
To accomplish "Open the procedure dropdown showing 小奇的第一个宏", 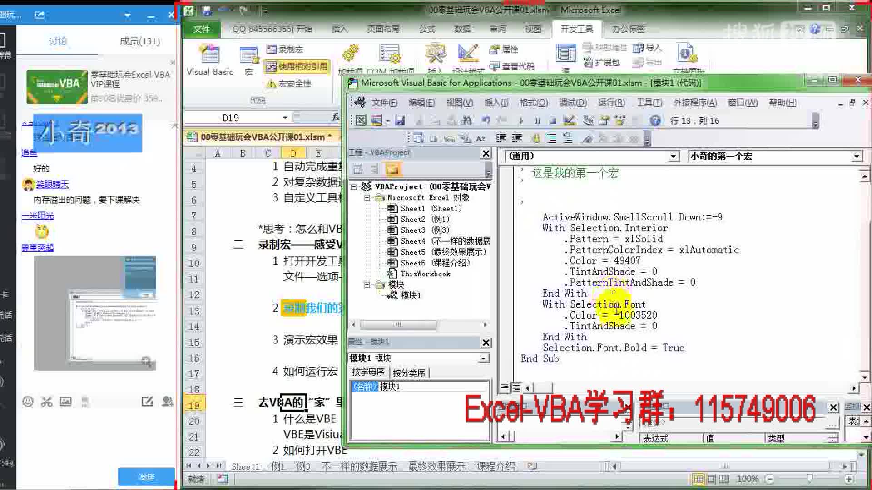I will coord(857,156).
